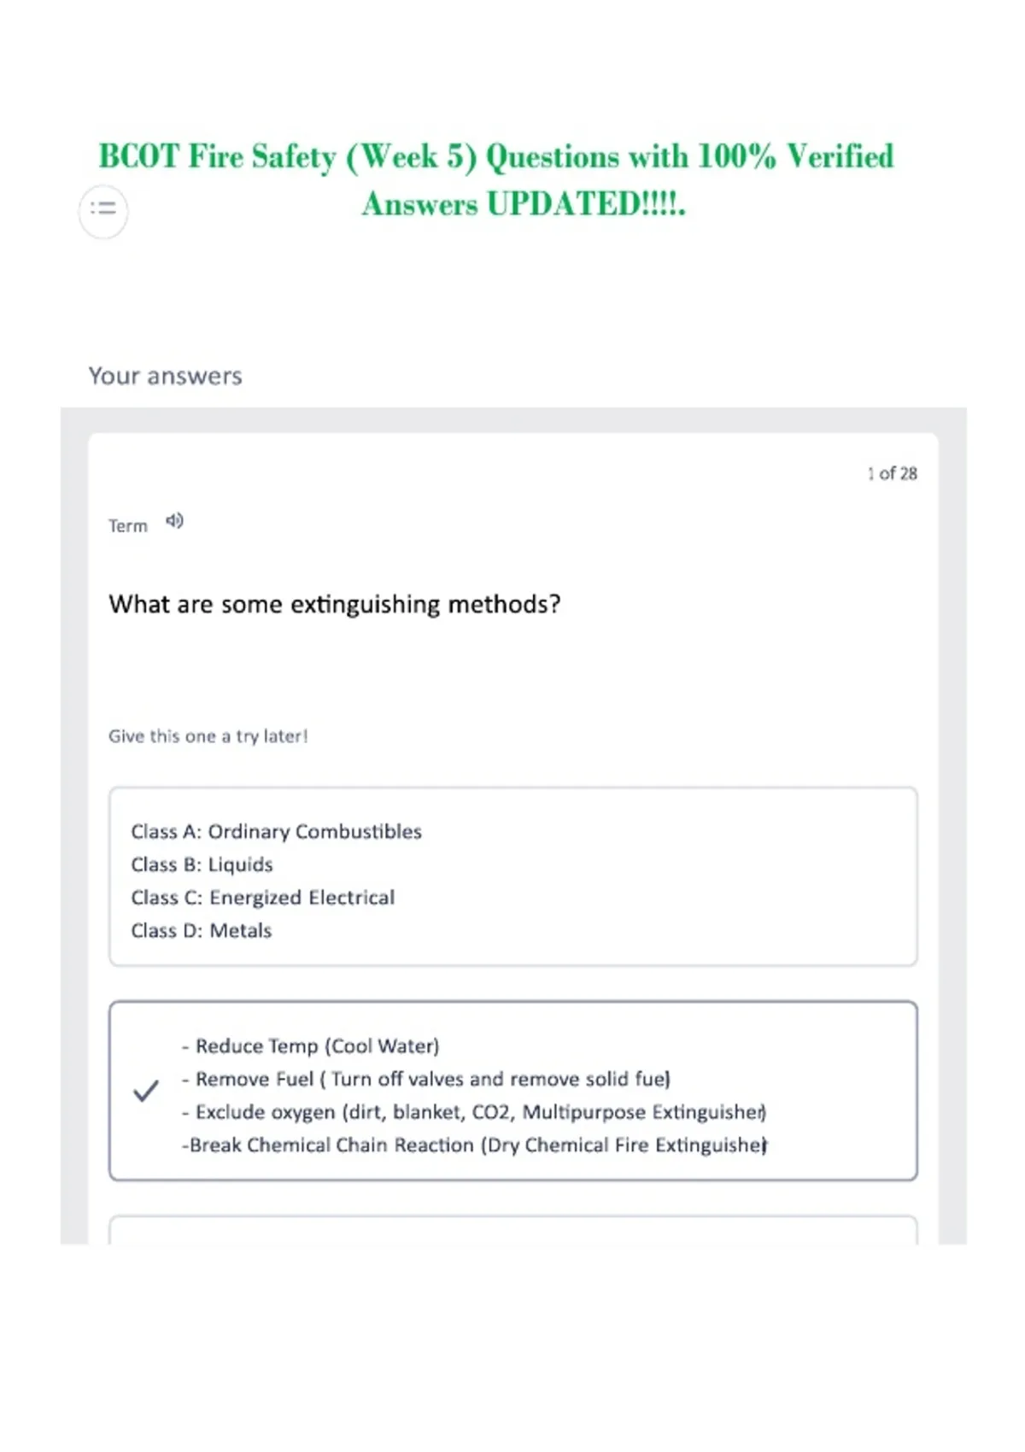Play the term audio speaker icon

click(x=174, y=520)
